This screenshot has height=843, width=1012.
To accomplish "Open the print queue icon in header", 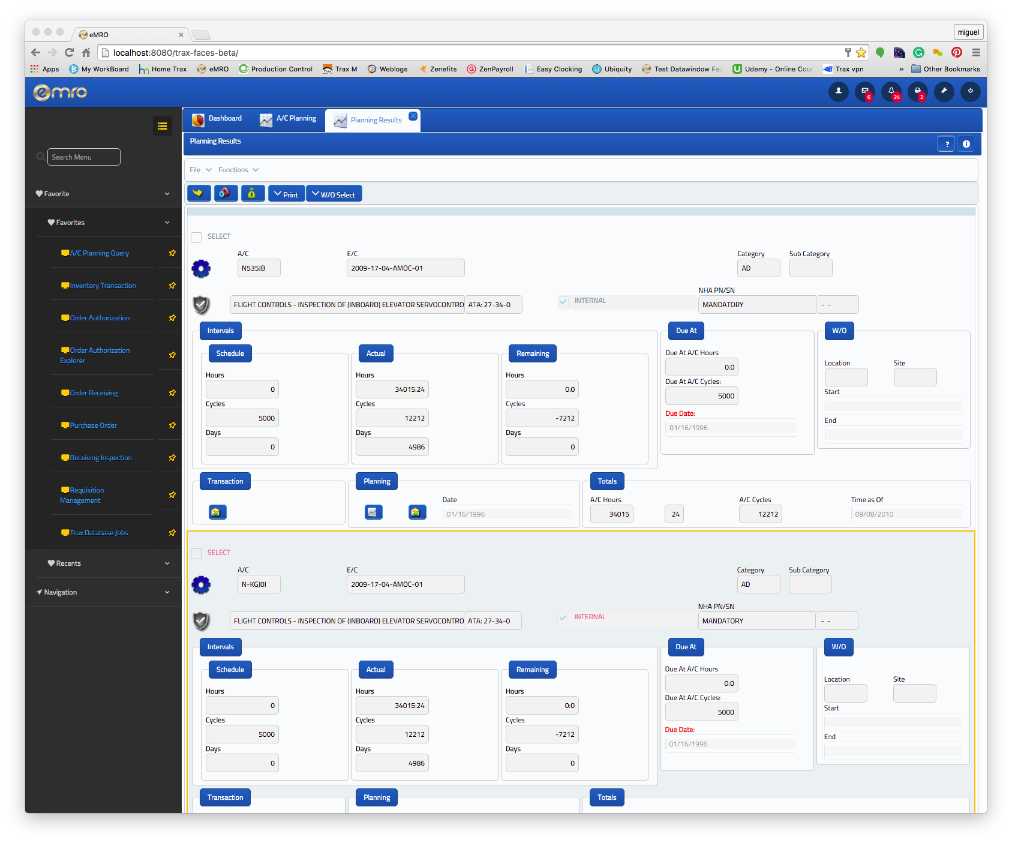I will [918, 91].
